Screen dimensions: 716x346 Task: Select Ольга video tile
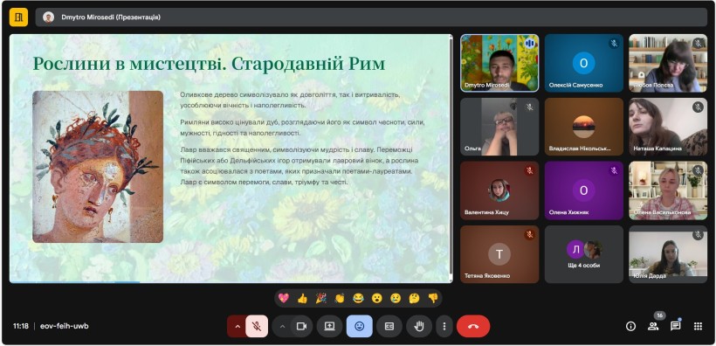point(499,127)
